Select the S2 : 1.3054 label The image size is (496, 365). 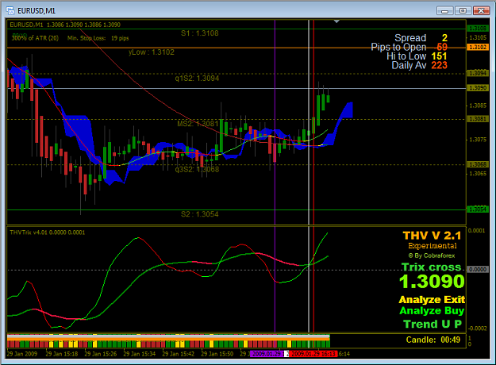click(x=200, y=214)
